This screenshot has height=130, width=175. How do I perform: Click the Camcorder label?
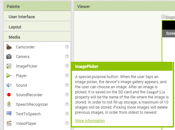click(25, 47)
